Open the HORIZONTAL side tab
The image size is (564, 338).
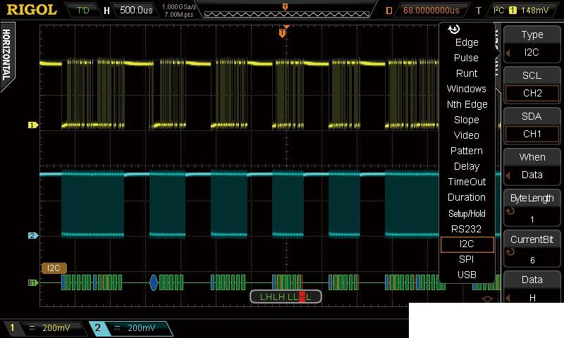tap(7, 56)
